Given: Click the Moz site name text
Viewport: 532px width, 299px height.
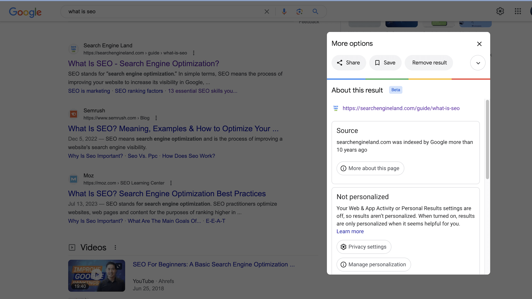Looking at the screenshot, I should pyautogui.click(x=89, y=176).
